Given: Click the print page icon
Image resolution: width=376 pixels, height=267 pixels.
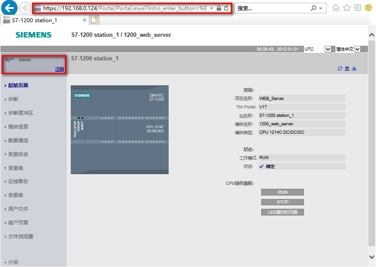Looking at the screenshot, I should 354,68.
